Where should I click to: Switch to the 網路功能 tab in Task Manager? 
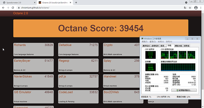click(x=178, y=46)
